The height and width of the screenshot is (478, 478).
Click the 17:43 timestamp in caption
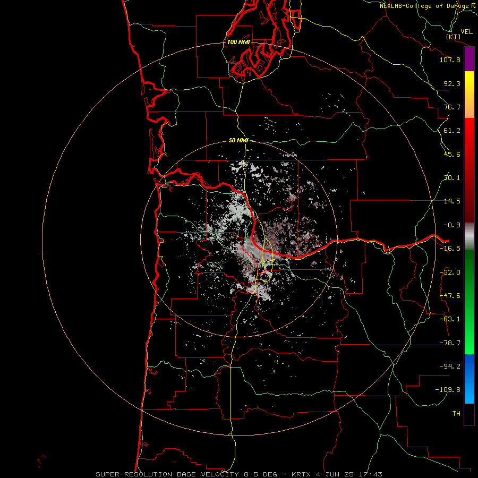pyautogui.click(x=370, y=474)
